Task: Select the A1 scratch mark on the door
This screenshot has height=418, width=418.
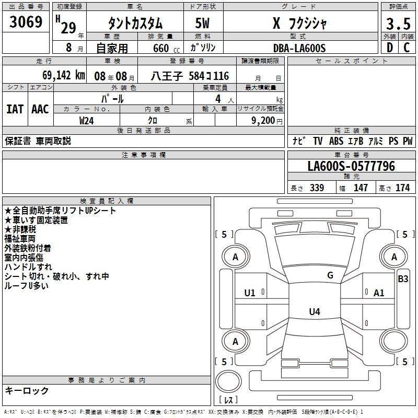Action: point(379,293)
